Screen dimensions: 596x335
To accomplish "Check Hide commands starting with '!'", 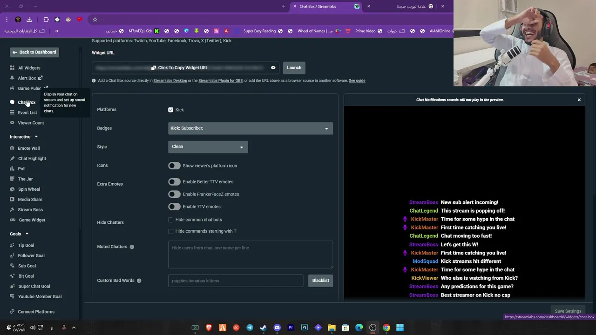I will [x=171, y=231].
